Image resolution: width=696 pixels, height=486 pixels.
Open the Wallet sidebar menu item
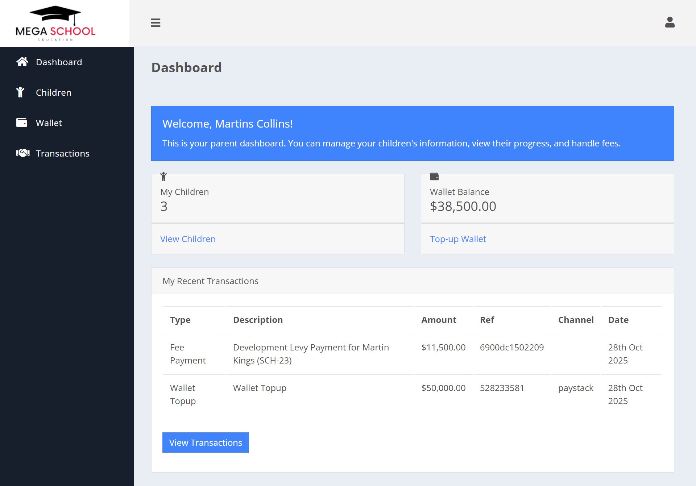(49, 123)
